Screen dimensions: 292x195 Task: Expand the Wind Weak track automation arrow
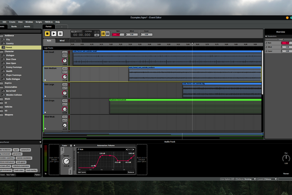click(45, 129)
